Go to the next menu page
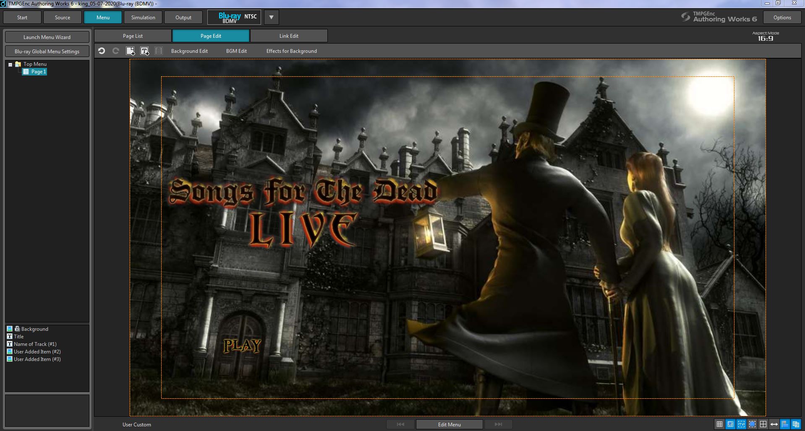The height and width of the screenshot is (431, 805). [498, 424]
